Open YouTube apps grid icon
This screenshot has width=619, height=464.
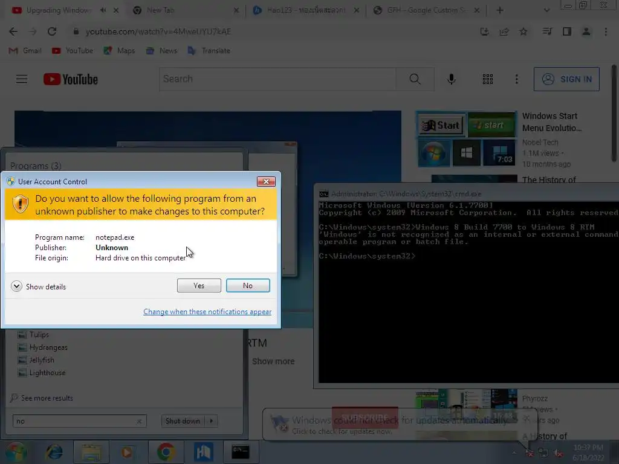488,79
